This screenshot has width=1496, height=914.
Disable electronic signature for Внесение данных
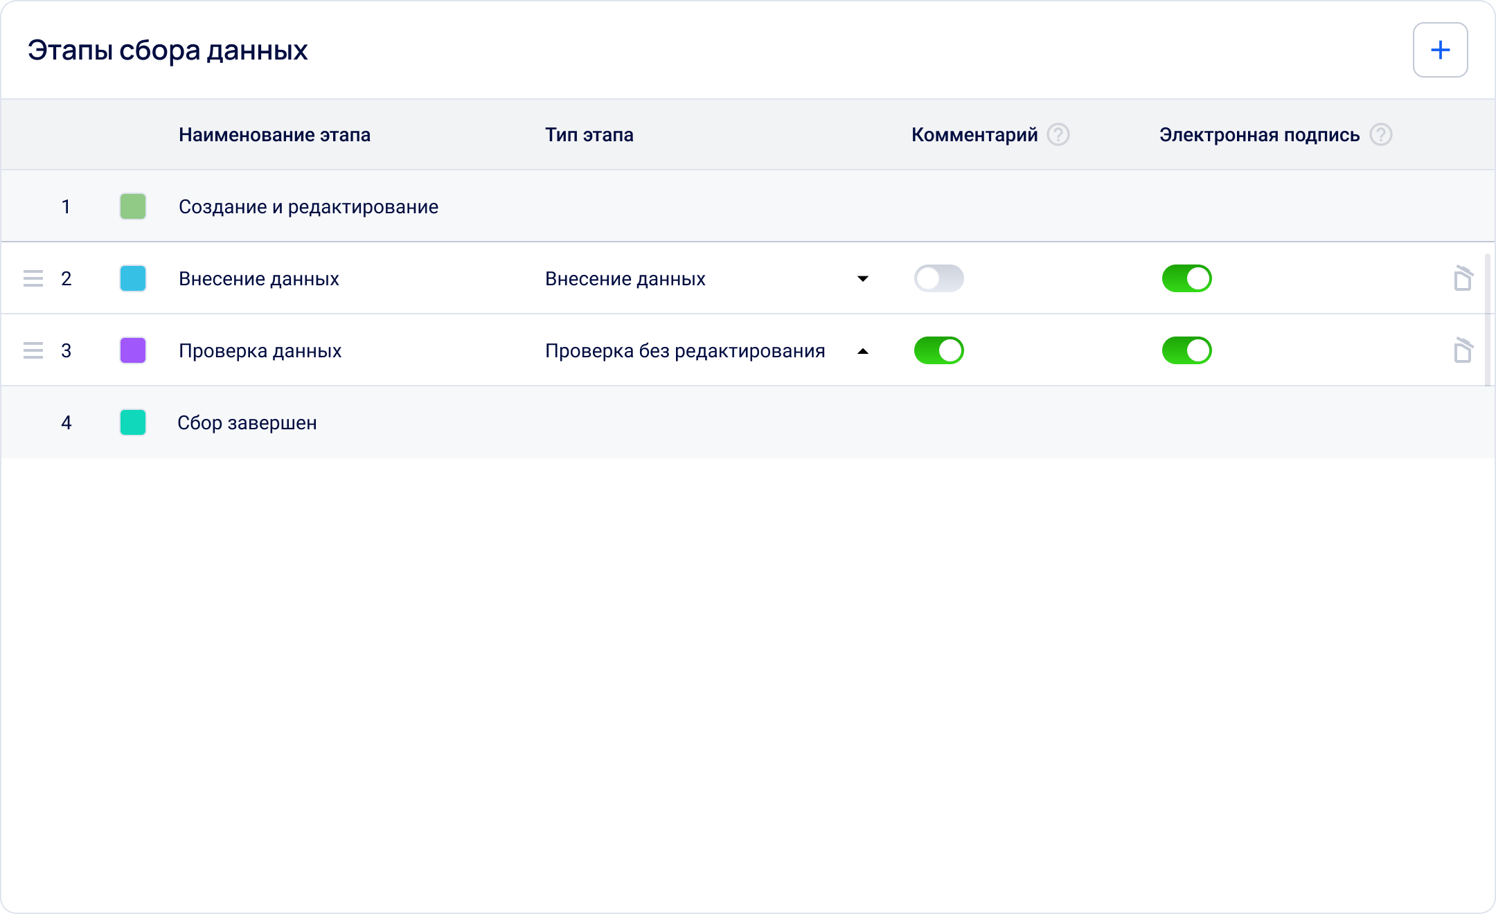1186,278
